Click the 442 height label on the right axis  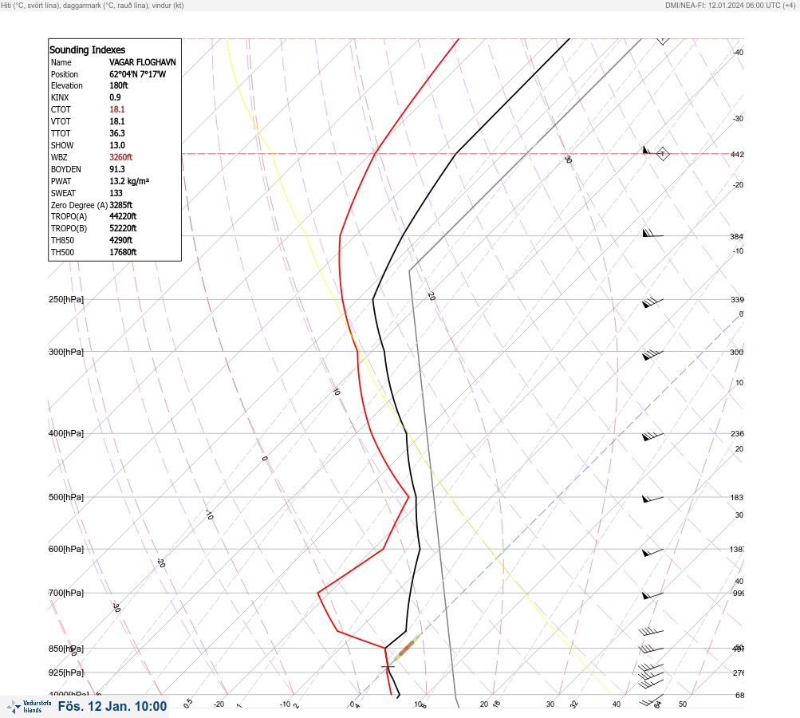737,154
